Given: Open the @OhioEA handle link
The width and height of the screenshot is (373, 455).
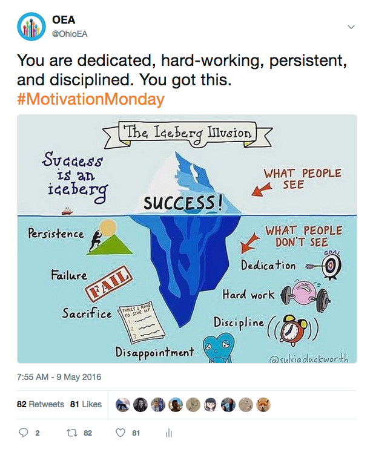Looking at the screenshot, I should (70, 34).
